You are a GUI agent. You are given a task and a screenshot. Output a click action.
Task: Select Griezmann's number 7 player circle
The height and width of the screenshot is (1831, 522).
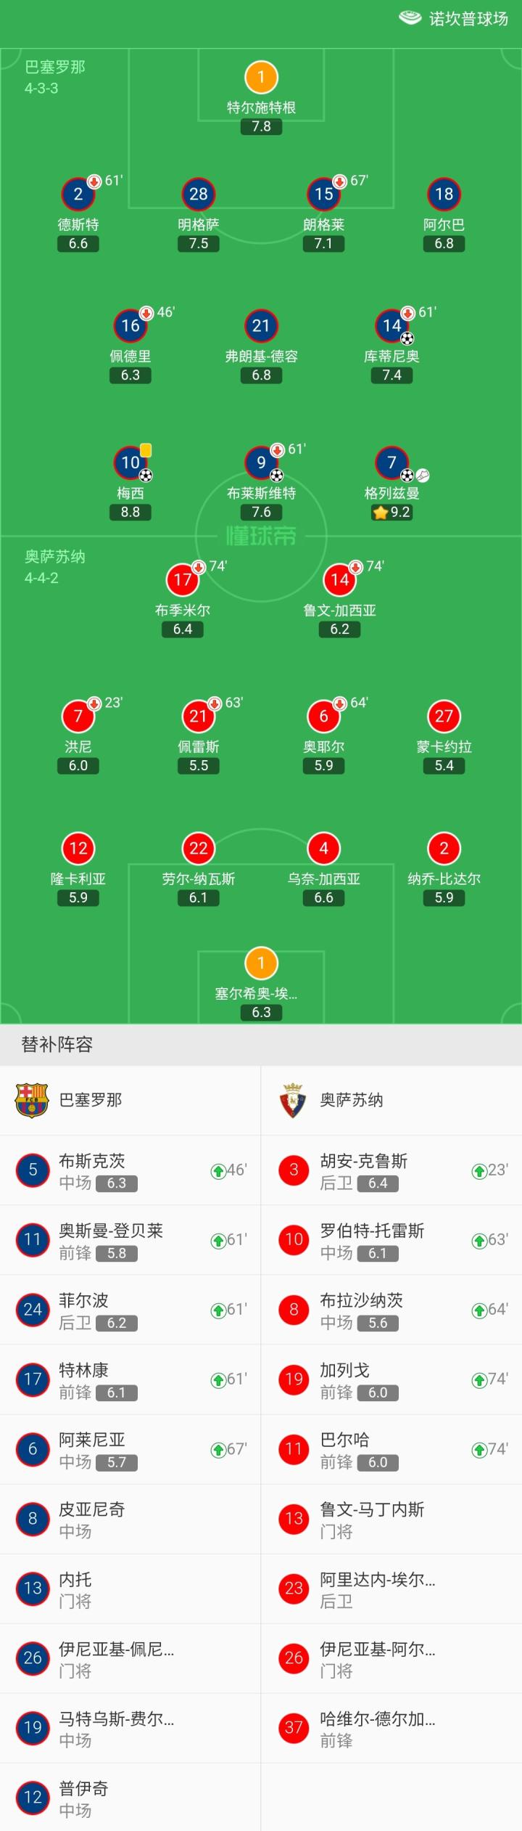coord(391,462)
